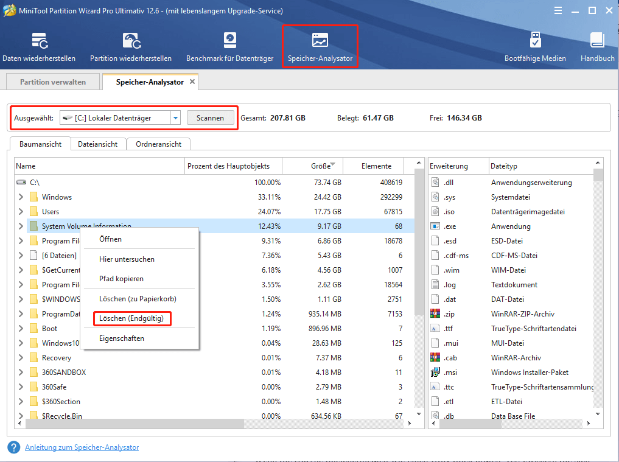Click the Recovery folder icon
Viewport: 619px width, 462px height.
pyautogui.click(x=34, y=358)
